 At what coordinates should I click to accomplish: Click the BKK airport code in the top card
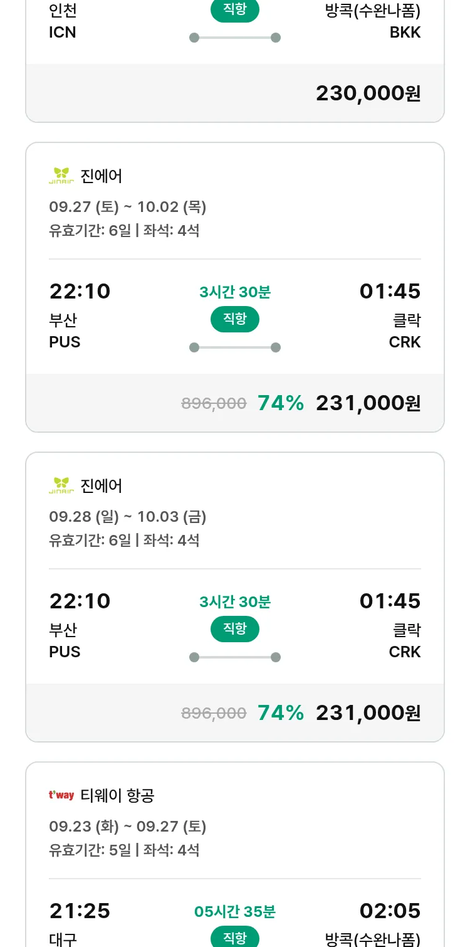click(405, 33)
